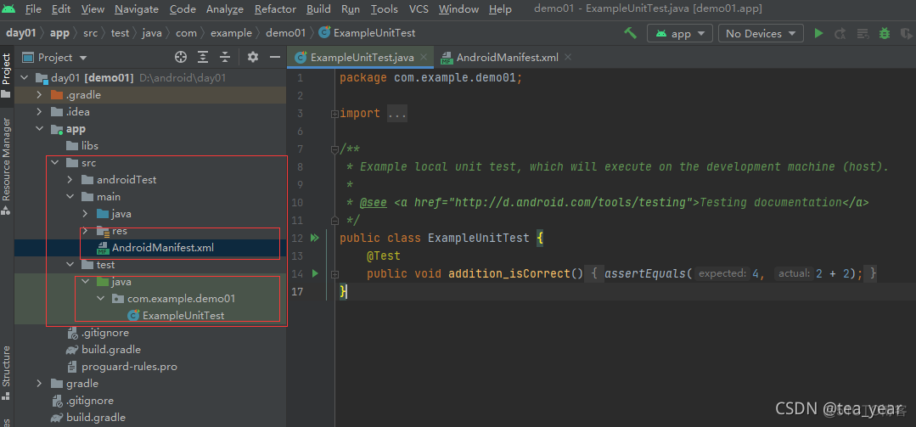Expand the androidTest folder

coord(70,180)
